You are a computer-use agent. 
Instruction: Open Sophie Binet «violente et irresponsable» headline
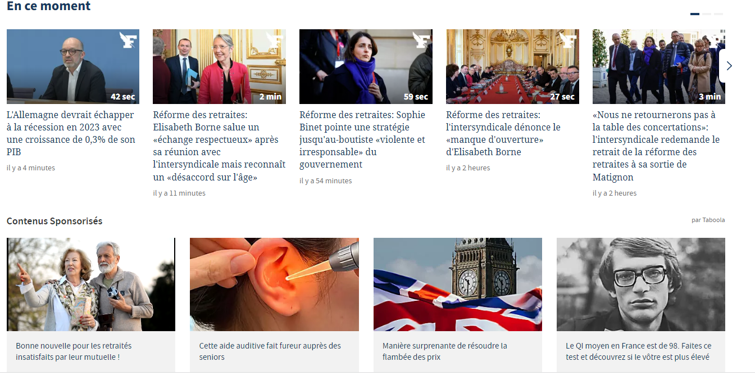(363, 139)
